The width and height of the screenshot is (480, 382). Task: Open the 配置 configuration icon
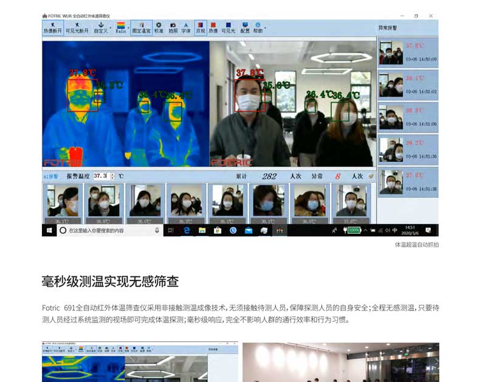tap(245, 27)
